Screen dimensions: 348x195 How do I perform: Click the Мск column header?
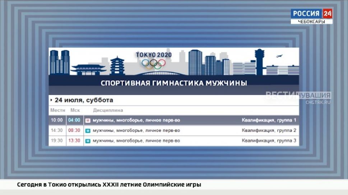[75, 110]
